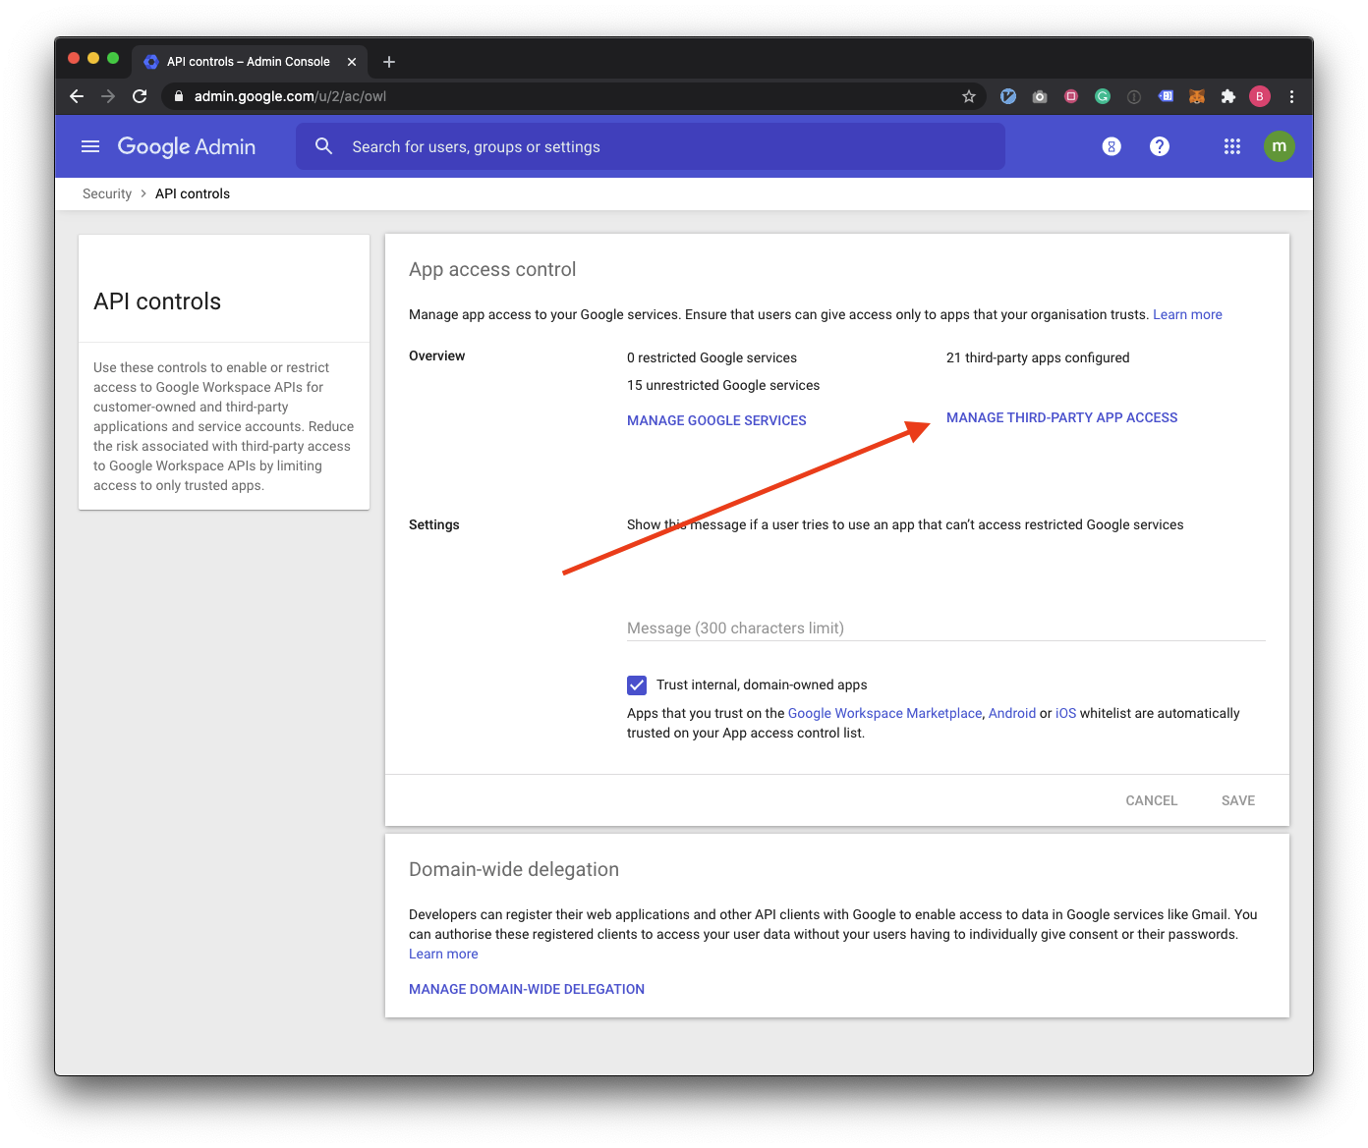Click the search magnifier icon

[x=323, y=146]
